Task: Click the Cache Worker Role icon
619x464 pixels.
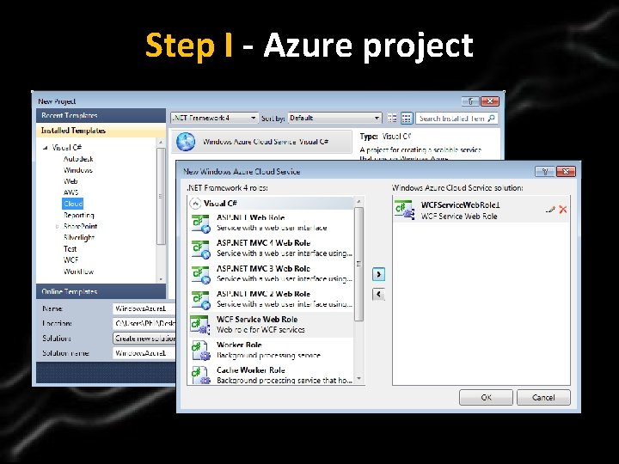Action: tap(200, 375)
